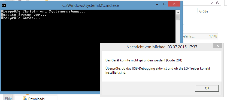Close the cmd.exe window

[x=174, y=4]
